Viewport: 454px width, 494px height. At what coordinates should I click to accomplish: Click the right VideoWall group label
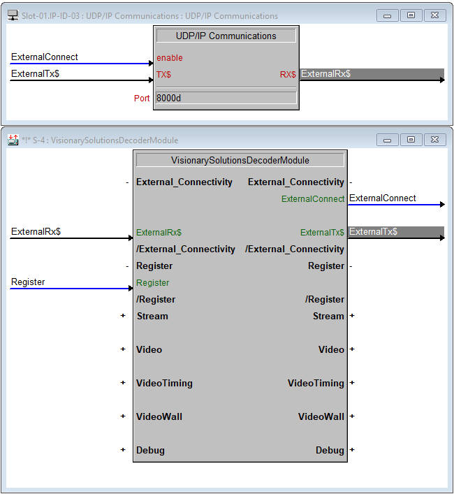(321, 416)
